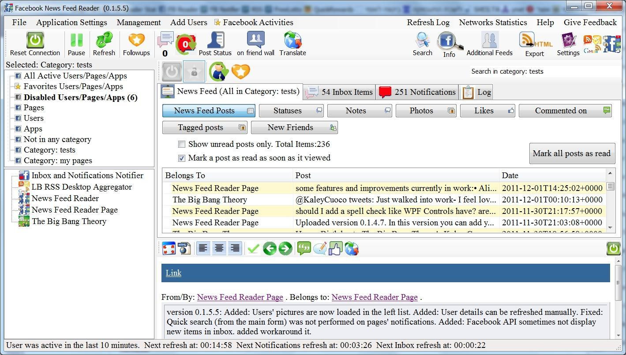Click the green power icon in post viewer

click(x=614, y=248)
